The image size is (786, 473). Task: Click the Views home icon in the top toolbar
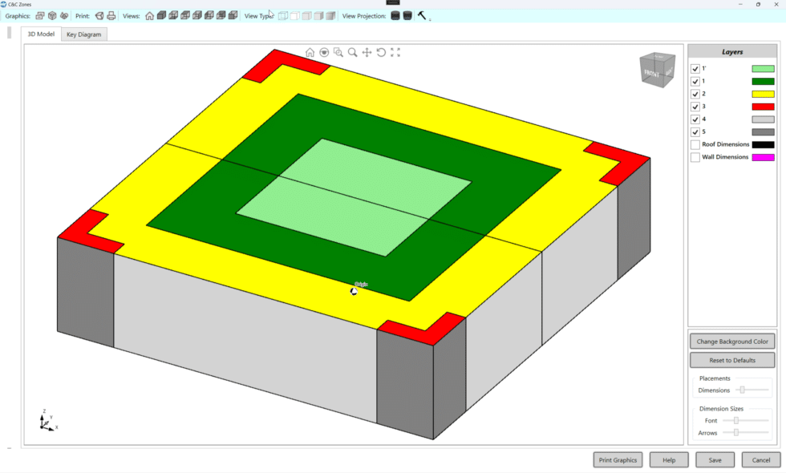click(149, 16)
